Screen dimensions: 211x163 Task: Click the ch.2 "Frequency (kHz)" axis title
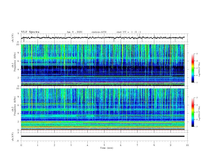[15, 106]
